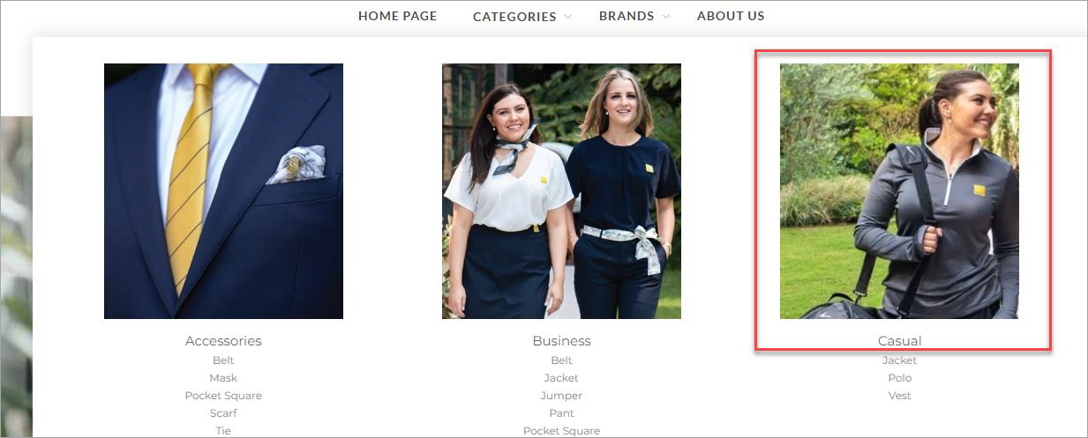
Task: Open the Casual category heading
Action: coord(899,341)
